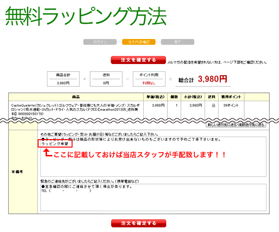Click the top 注文を確定する button
Viewport: 279px width, 232px height.
click(138, 60)
